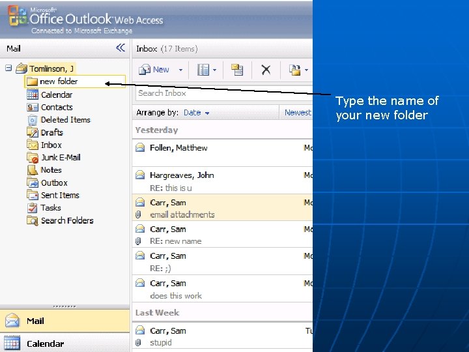The image size is (469, 352).
Task: Click the Calendar folder icon in tree
Action: tap(33, 95)
